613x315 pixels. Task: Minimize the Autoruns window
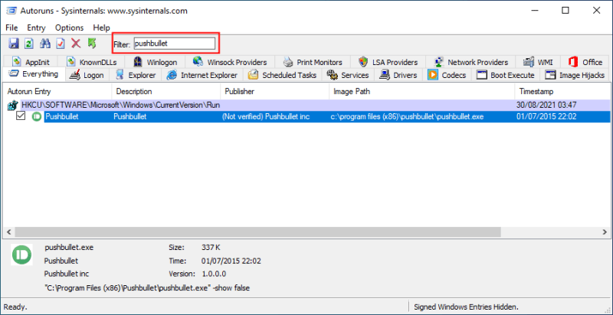(x=534, y=11)
